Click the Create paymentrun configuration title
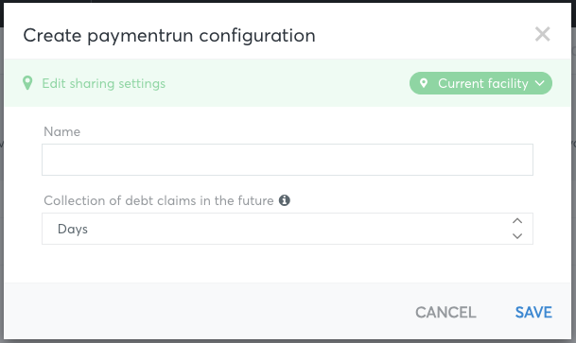Screen dimensions: 576x343 click(169, 36)
